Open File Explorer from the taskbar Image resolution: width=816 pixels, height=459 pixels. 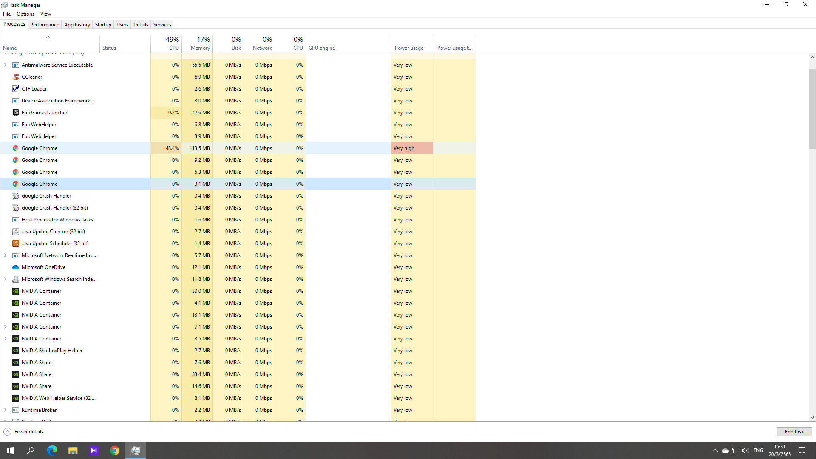(73, 450)
